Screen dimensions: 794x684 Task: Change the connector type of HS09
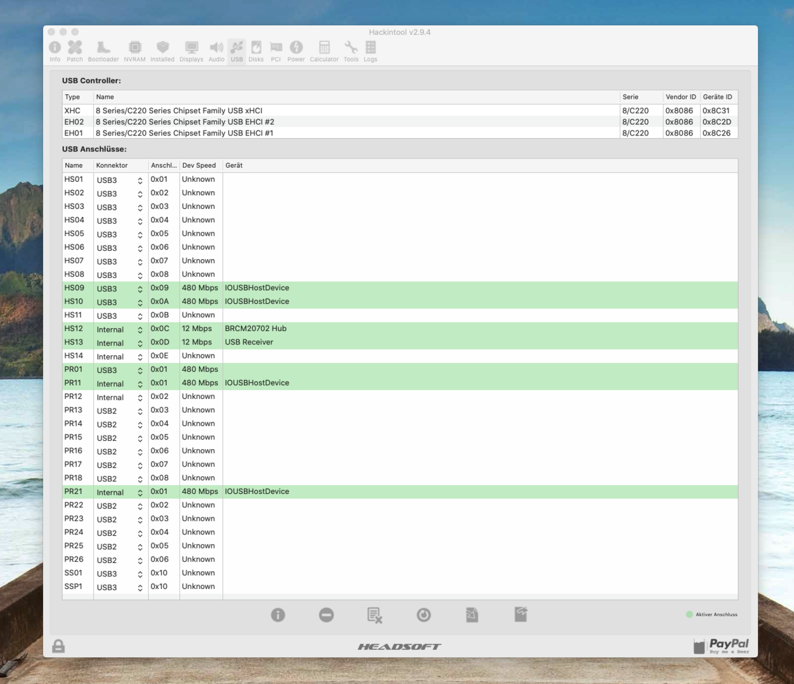tap(120, 289)
